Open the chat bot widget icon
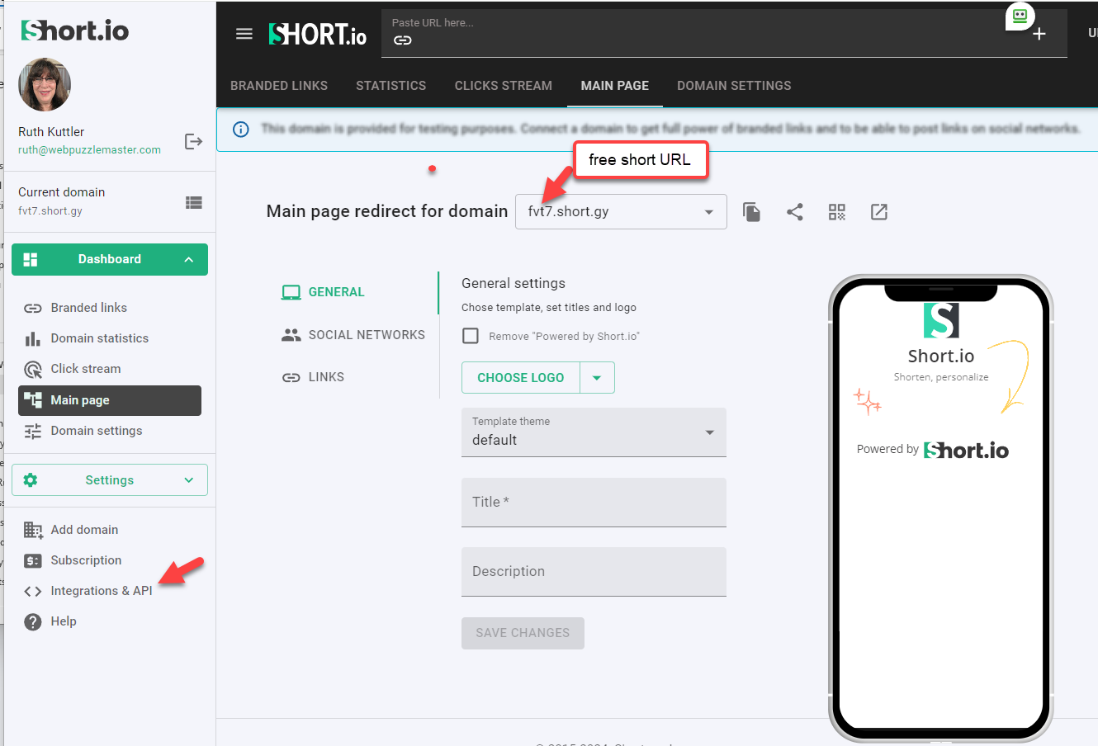The width and height of the screenshot is (1098, 746). pos(1020,15)
